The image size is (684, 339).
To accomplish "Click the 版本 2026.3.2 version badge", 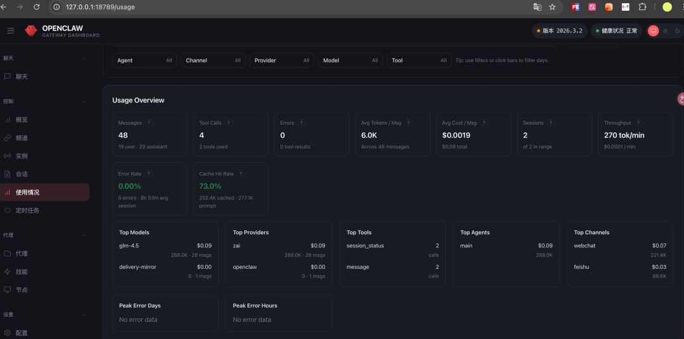I will click(559, 31).
